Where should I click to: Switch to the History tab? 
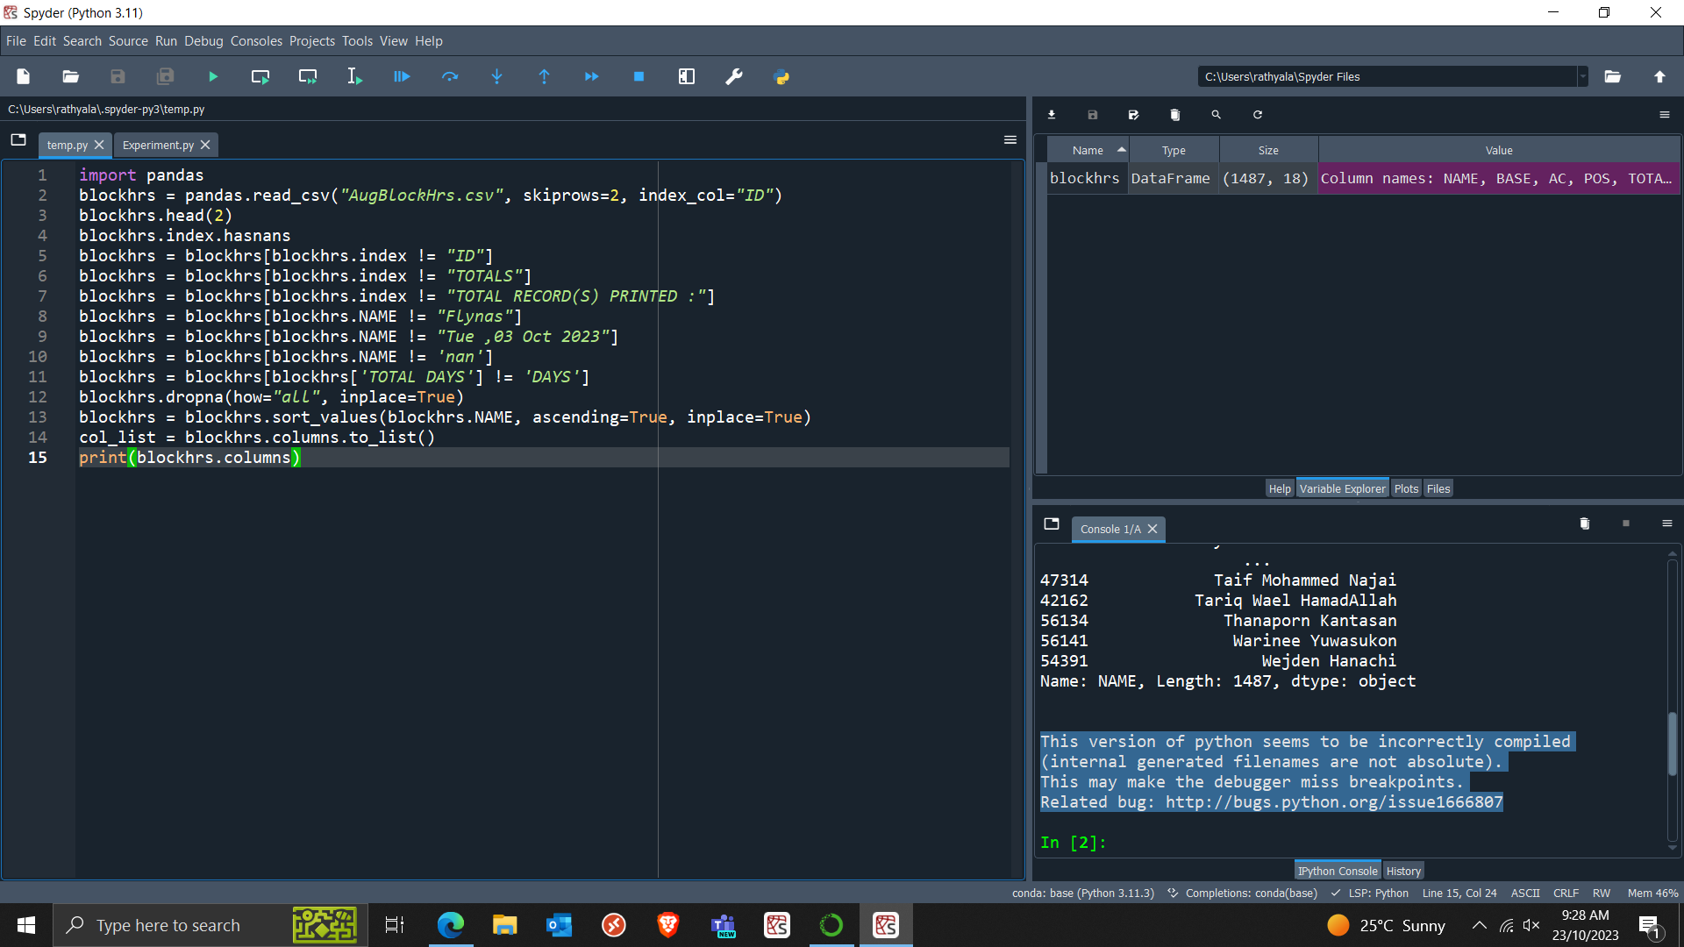(x=1403, y=870)
